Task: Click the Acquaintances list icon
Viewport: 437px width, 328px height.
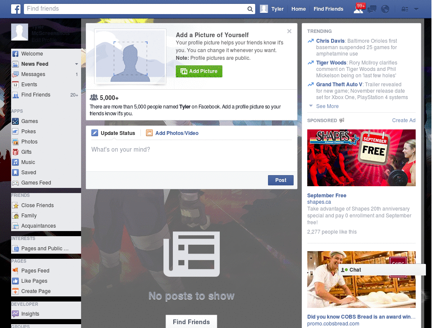Action: click(15, 226)
